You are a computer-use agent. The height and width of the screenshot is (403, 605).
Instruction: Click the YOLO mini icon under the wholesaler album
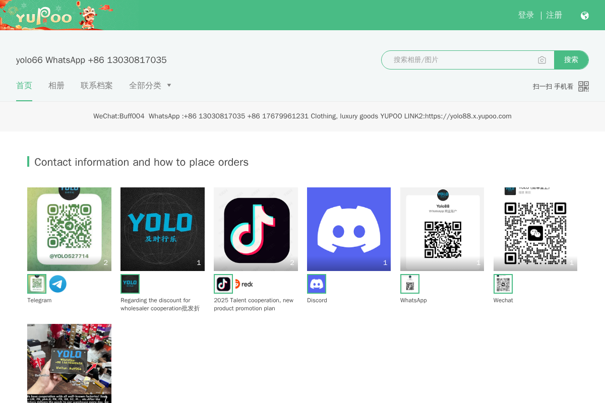pos(130,284)
